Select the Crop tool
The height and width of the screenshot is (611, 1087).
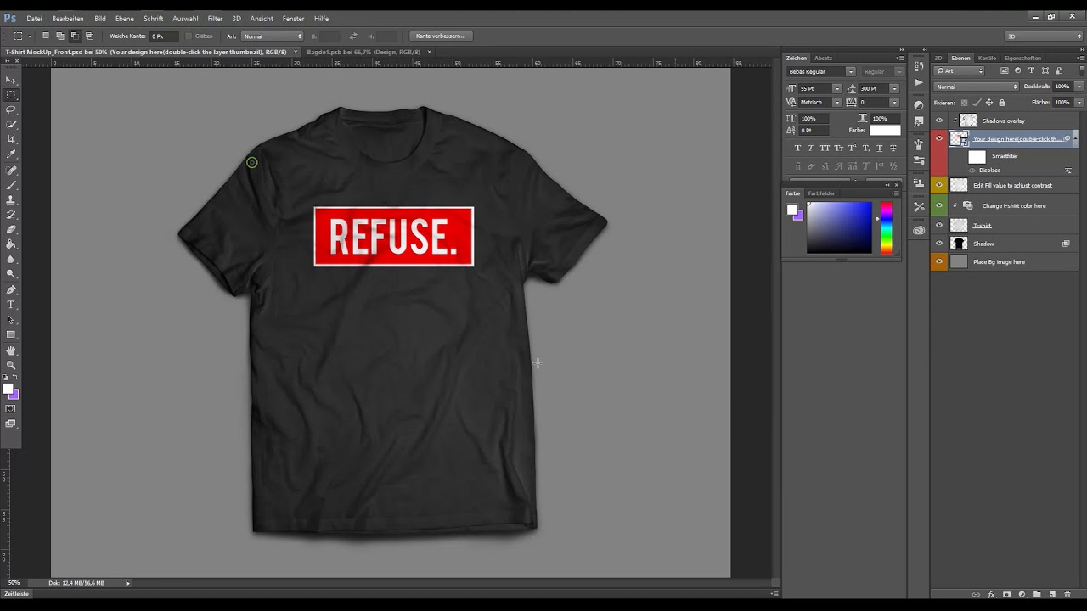click(x=11, y=139)
